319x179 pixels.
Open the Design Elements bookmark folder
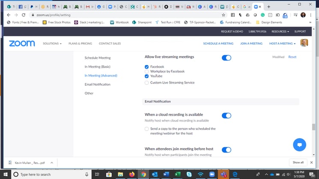point(269,22)
